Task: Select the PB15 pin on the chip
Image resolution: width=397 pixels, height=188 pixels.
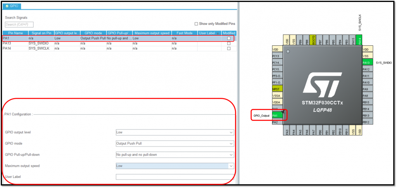Action: [368, 102]
